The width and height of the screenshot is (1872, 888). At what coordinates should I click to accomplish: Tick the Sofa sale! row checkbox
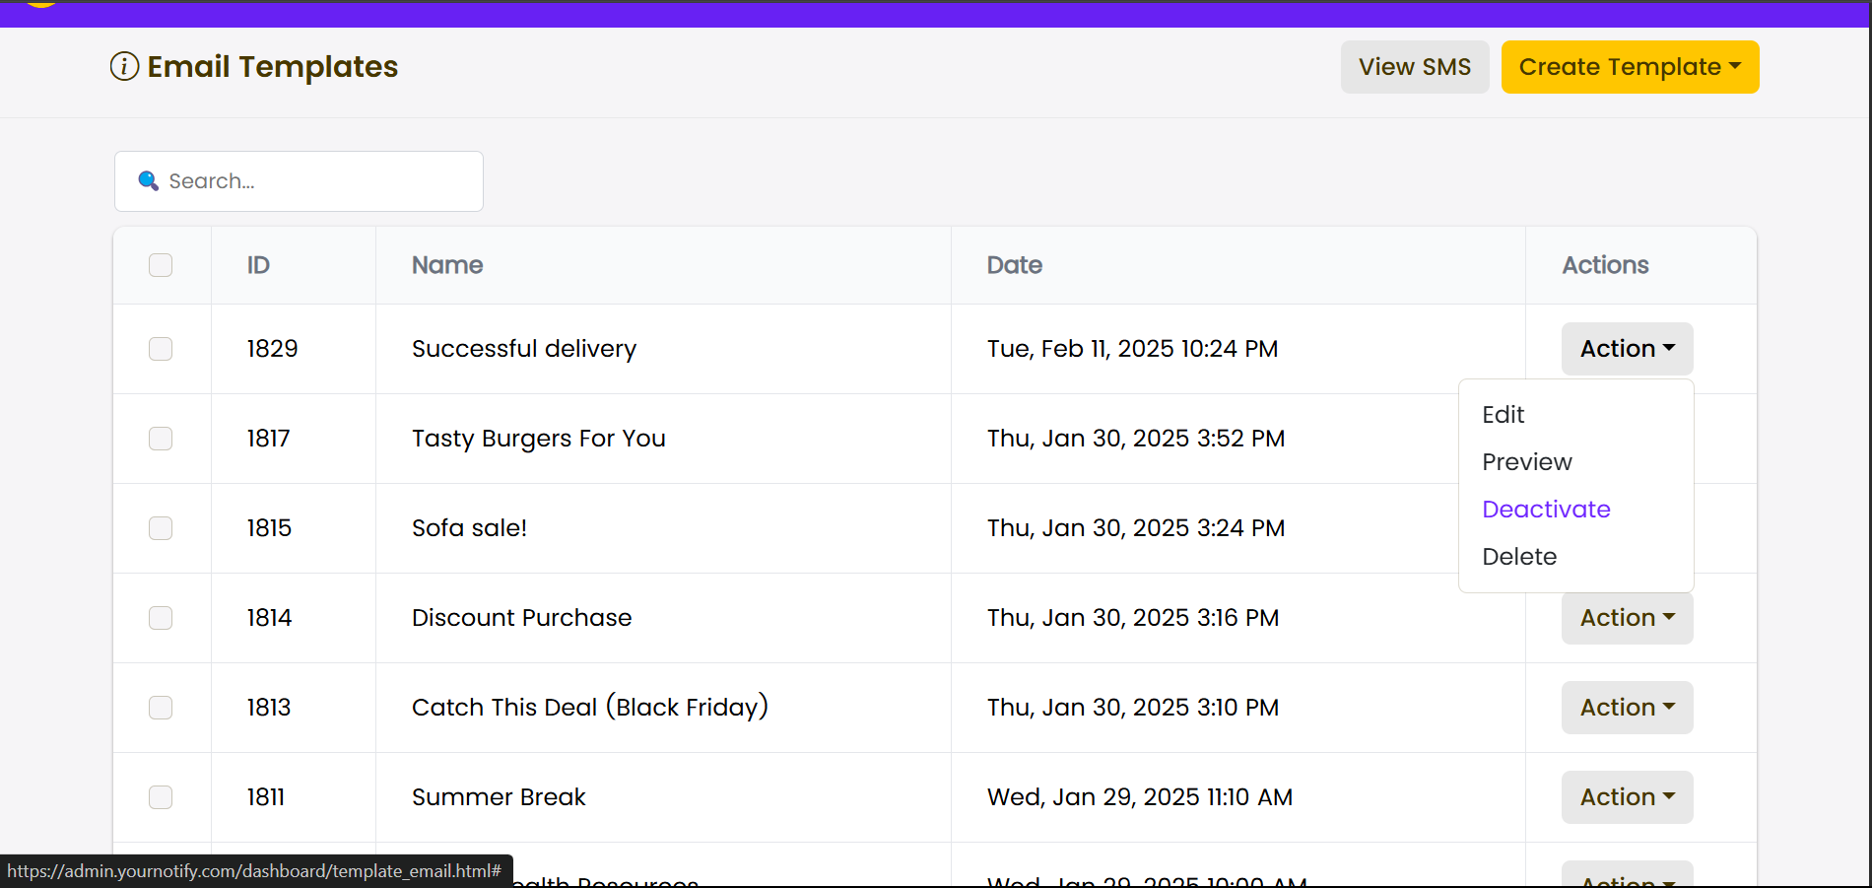coord(161,528)
